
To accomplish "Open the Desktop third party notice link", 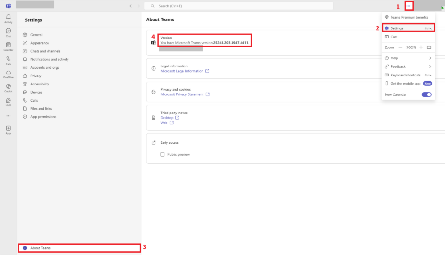I will point(166,118).
